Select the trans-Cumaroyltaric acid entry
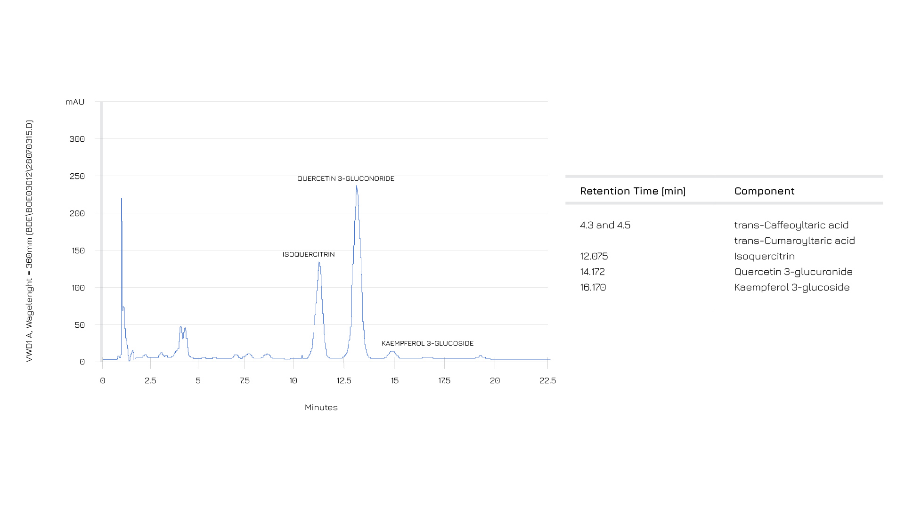This screenshot has height=509, width=905. (794, 241)
